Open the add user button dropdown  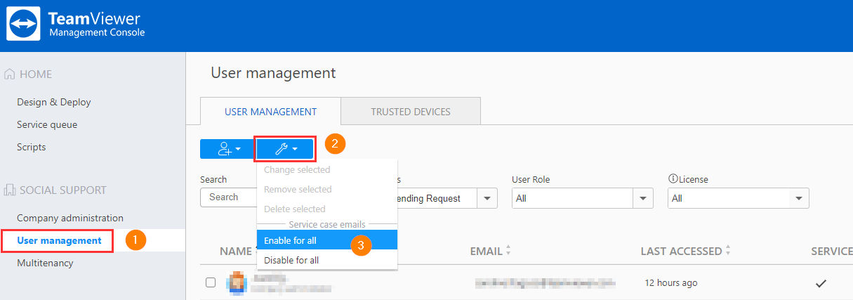click(227, 148)
